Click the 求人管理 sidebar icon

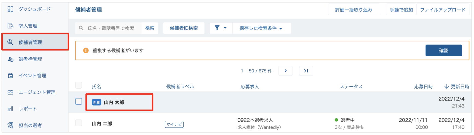[10, 26]
